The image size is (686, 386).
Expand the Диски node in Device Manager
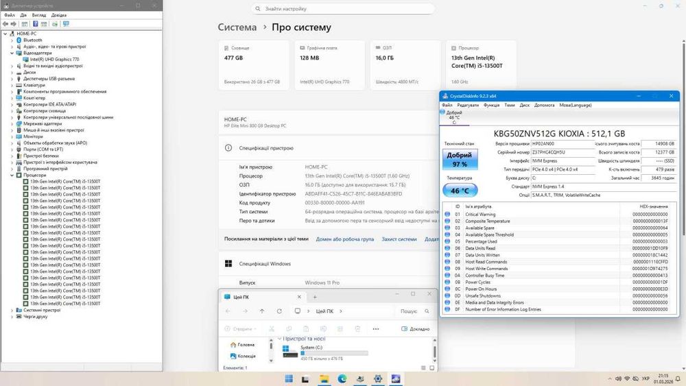click(12, 72)
